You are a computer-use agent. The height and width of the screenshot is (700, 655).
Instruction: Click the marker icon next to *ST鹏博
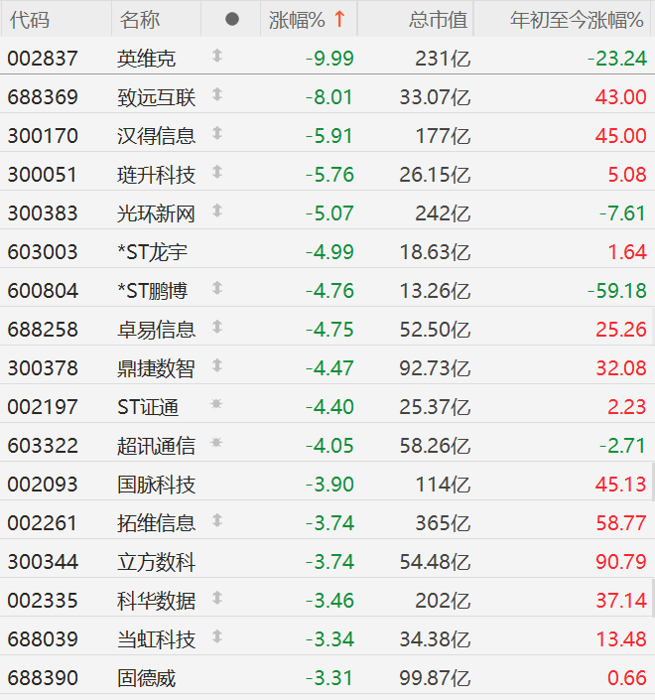pyautogui.click(x=217, y=288)
